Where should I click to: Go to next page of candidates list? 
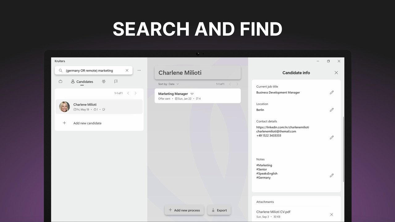136,93
